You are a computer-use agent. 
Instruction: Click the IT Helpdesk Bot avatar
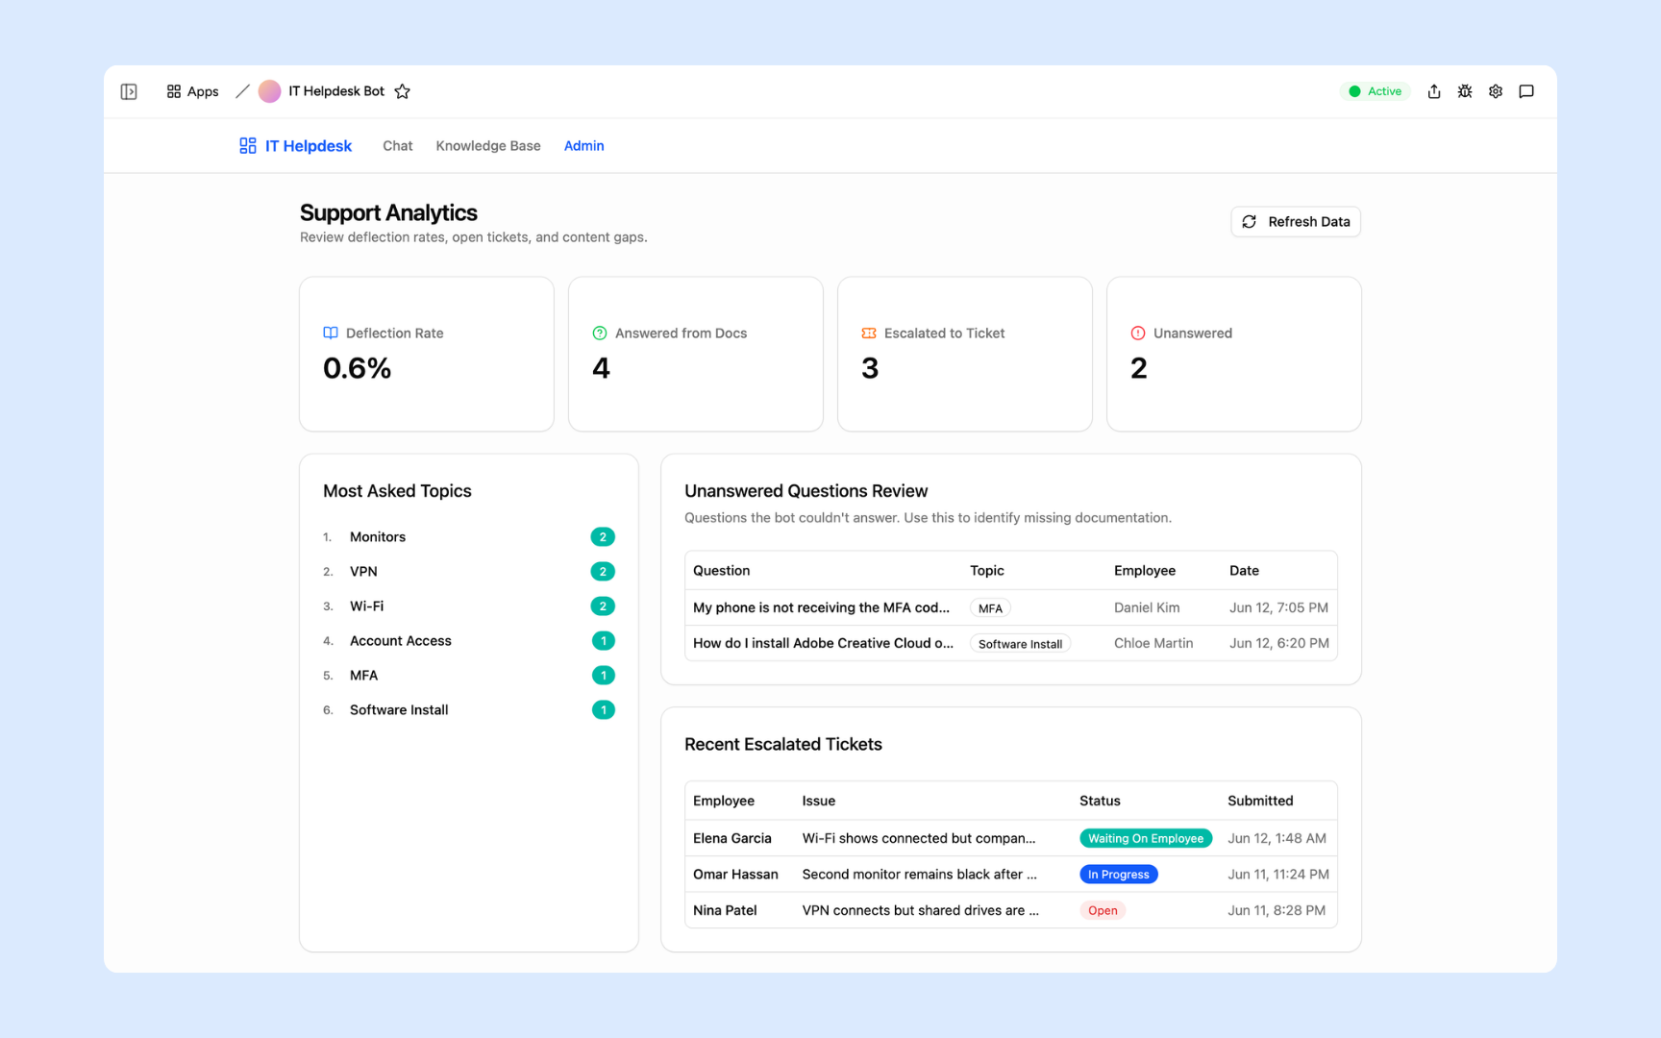tap(270, 91)
